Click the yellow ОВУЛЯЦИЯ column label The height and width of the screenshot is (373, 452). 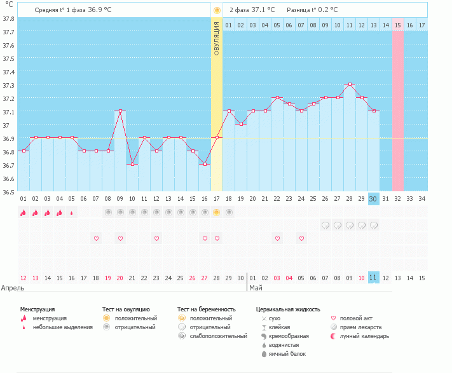click(x=217, y=38)
